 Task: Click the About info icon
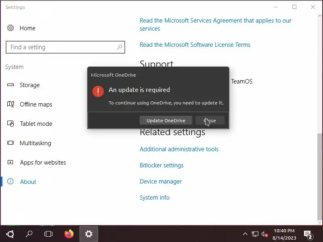click(x=10, y=181)
